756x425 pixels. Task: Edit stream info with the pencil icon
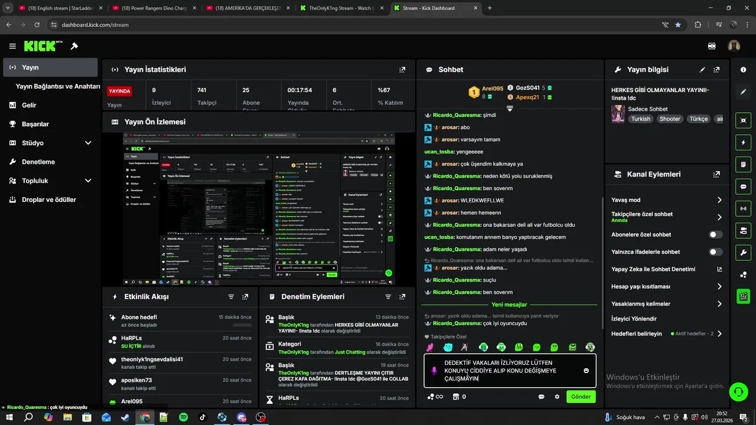coord(702,70)
